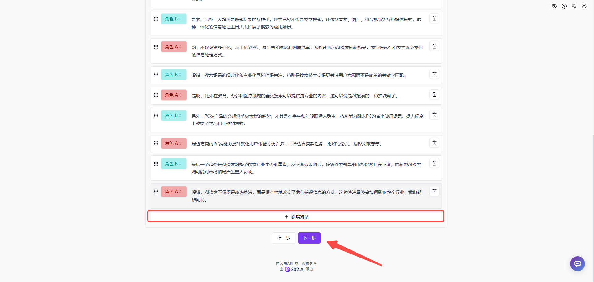Open 角色 B selector for 最后一个趋势
Image resolution: width=594 pixels, height=282 pixels.
(174, 164)
